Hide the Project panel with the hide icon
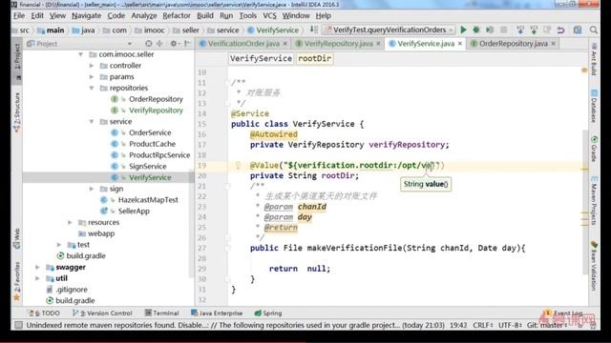Image resolution: width=611 pixels, height=343 pixels. [187, 44]
